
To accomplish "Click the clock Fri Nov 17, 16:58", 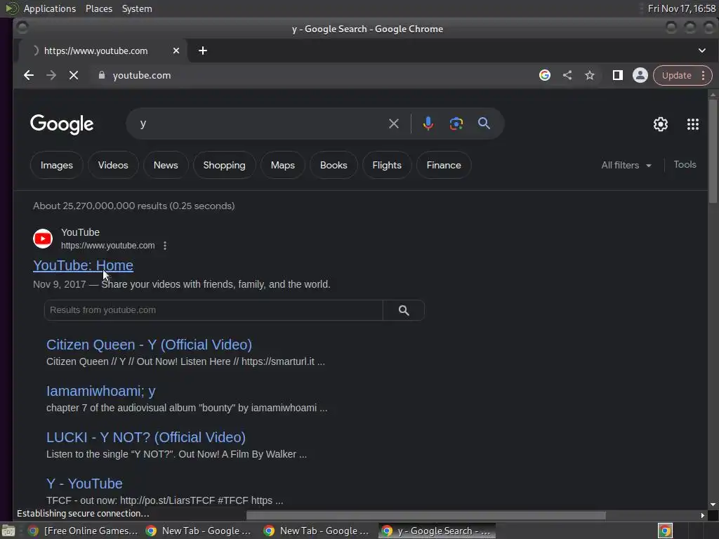I will pos(681,8).
